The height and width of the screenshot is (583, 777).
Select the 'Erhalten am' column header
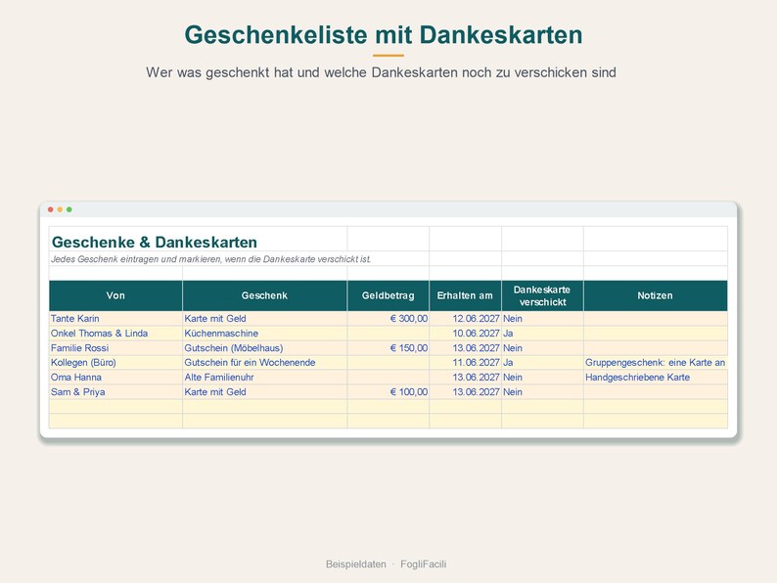(x=465, y=295)
